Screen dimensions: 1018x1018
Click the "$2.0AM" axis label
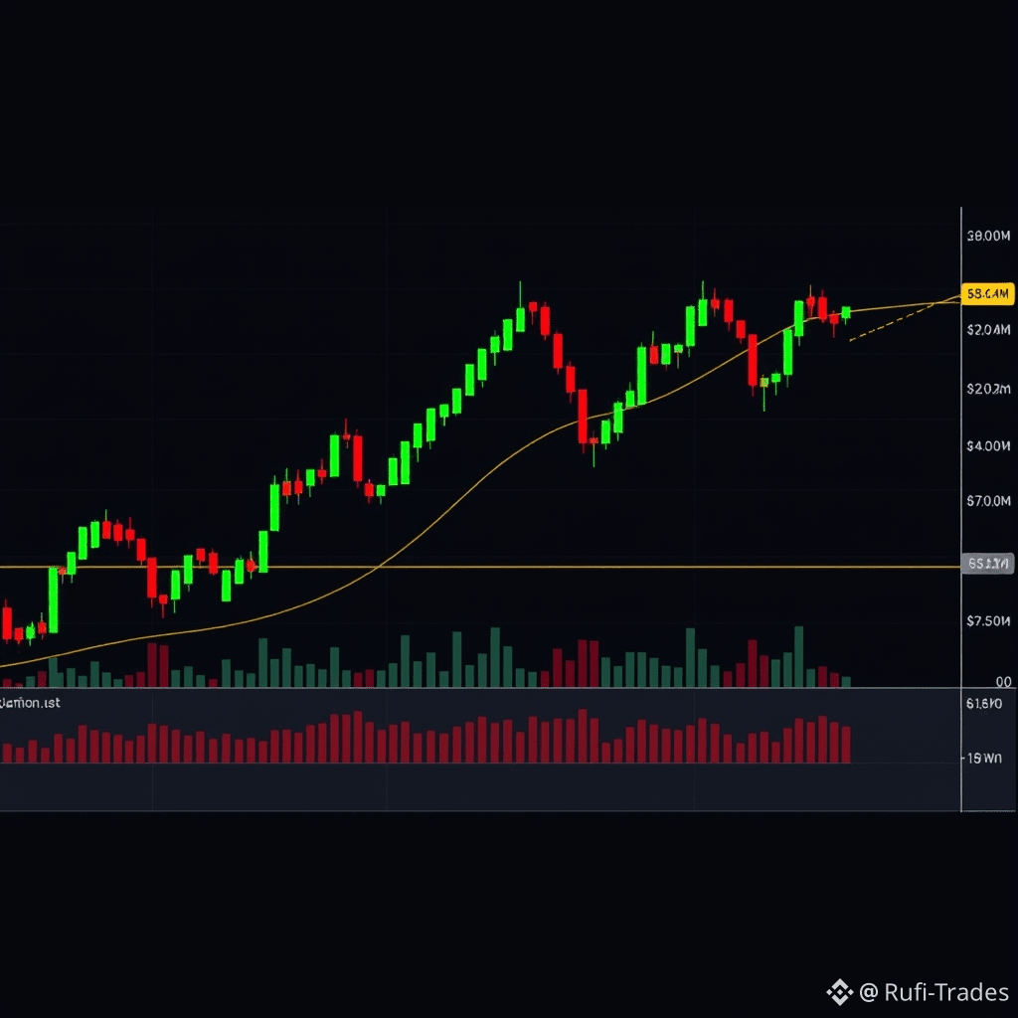coord(988,330)
